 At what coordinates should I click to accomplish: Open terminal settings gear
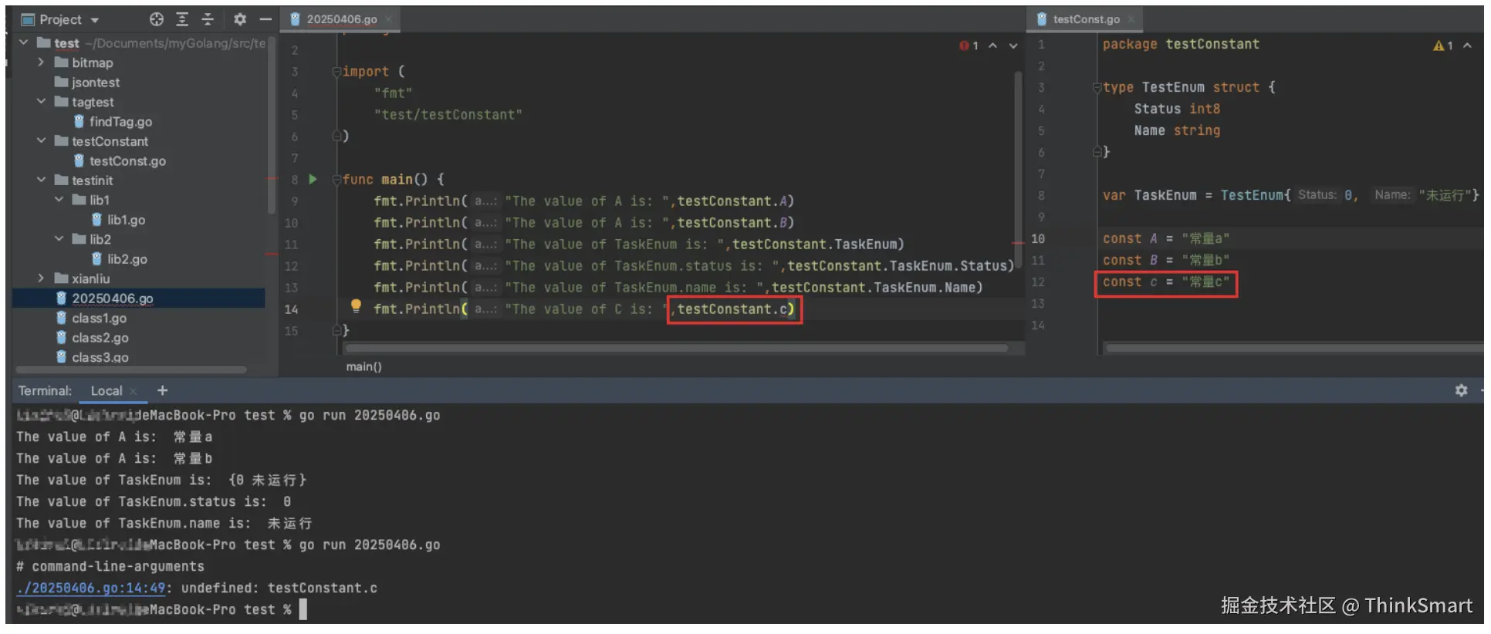point(1461,390)
